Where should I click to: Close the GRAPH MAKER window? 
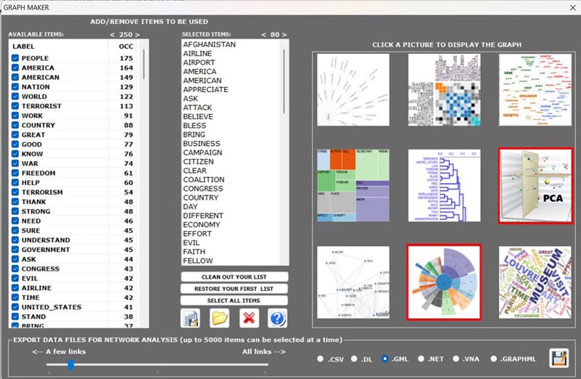click(572, 7)
